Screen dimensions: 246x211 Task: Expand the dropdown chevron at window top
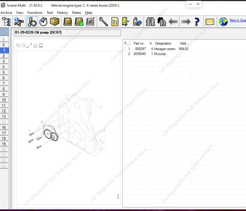pos(198,4)
